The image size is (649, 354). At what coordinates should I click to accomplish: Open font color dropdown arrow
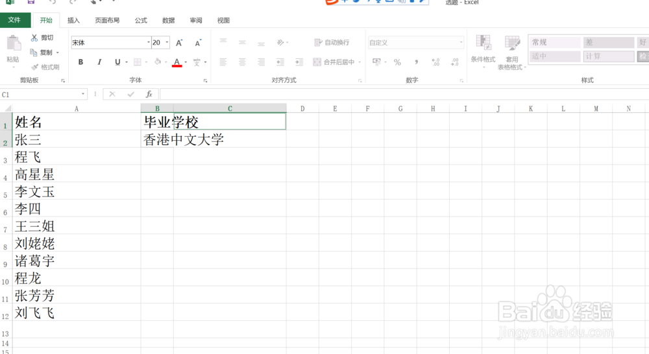pos(186,62)
